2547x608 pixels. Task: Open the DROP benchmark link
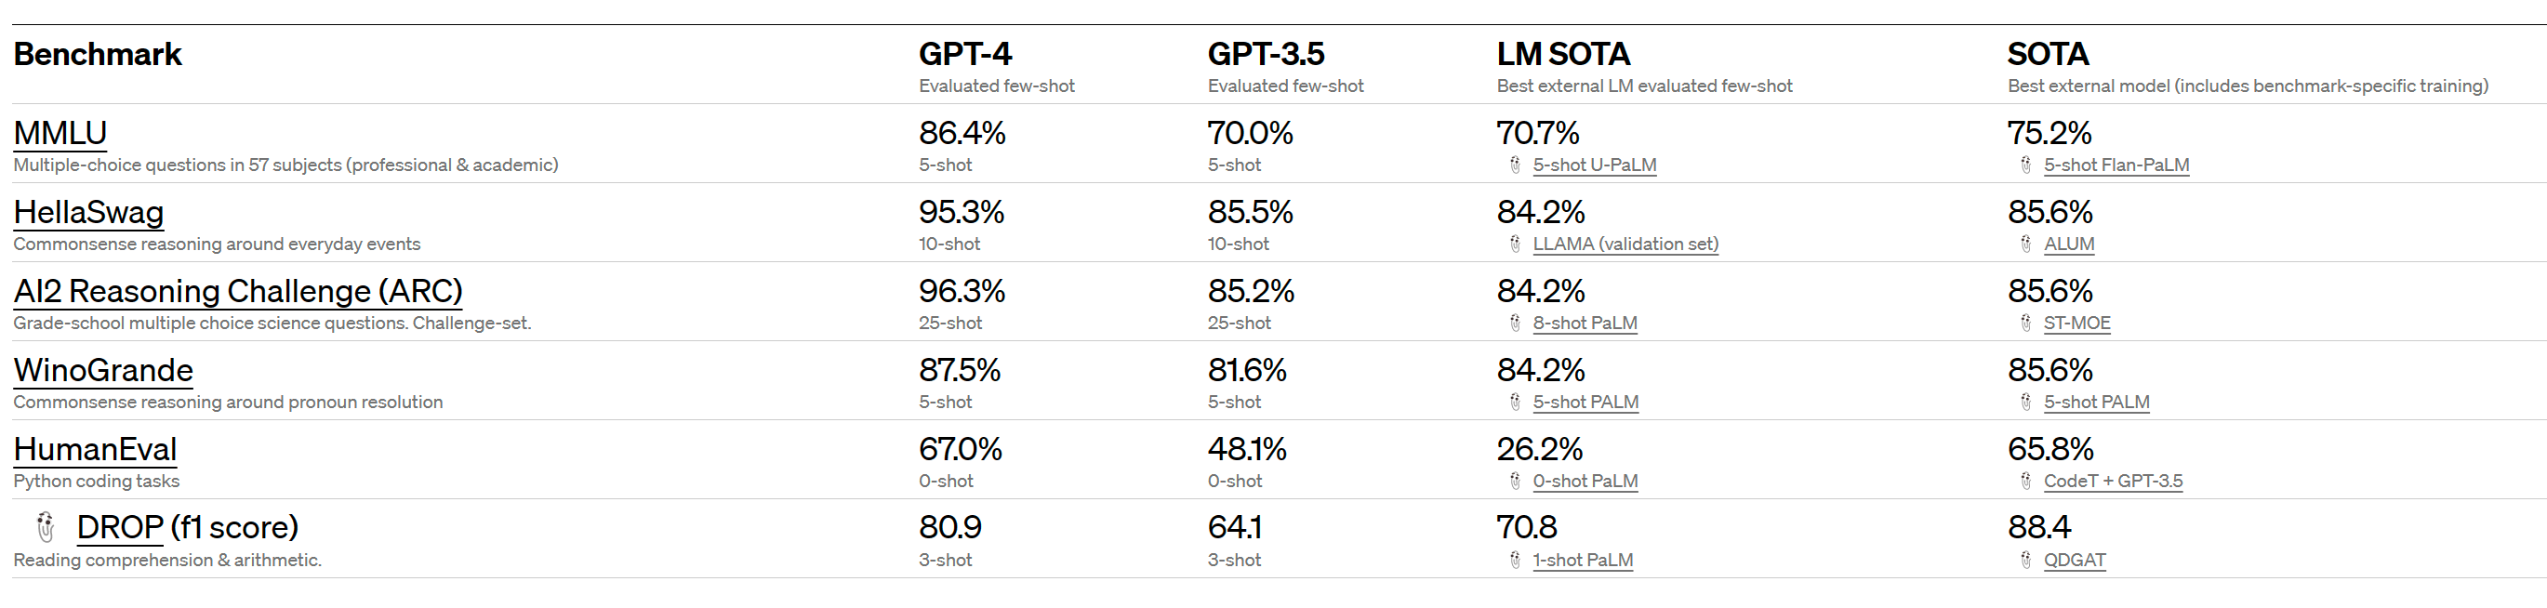120,527
